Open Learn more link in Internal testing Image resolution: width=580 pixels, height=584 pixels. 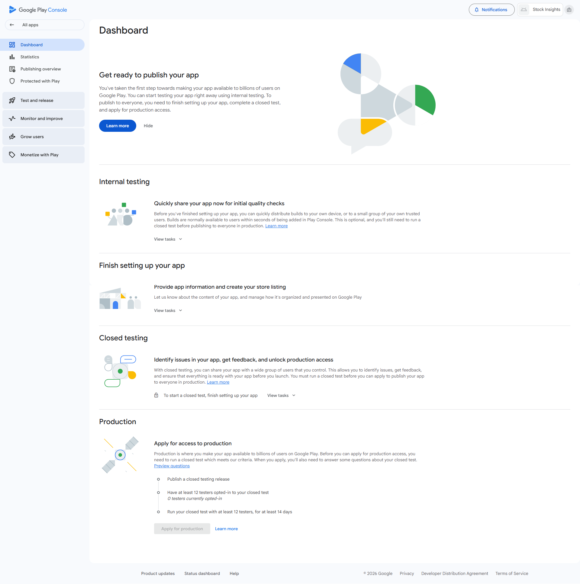276,226
